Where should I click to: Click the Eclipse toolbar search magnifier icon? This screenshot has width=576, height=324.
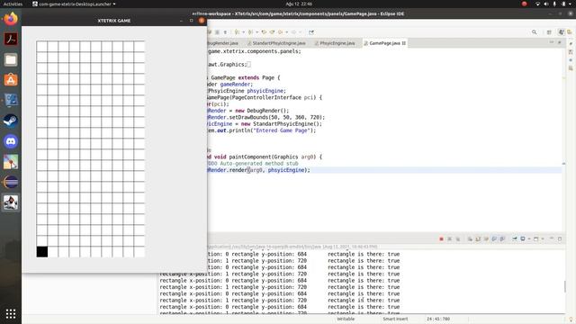tap(534, 32)
